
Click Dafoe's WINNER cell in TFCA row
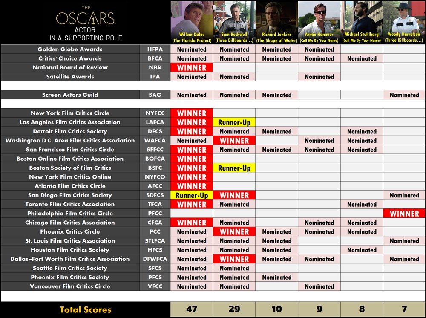pos(192,204)
